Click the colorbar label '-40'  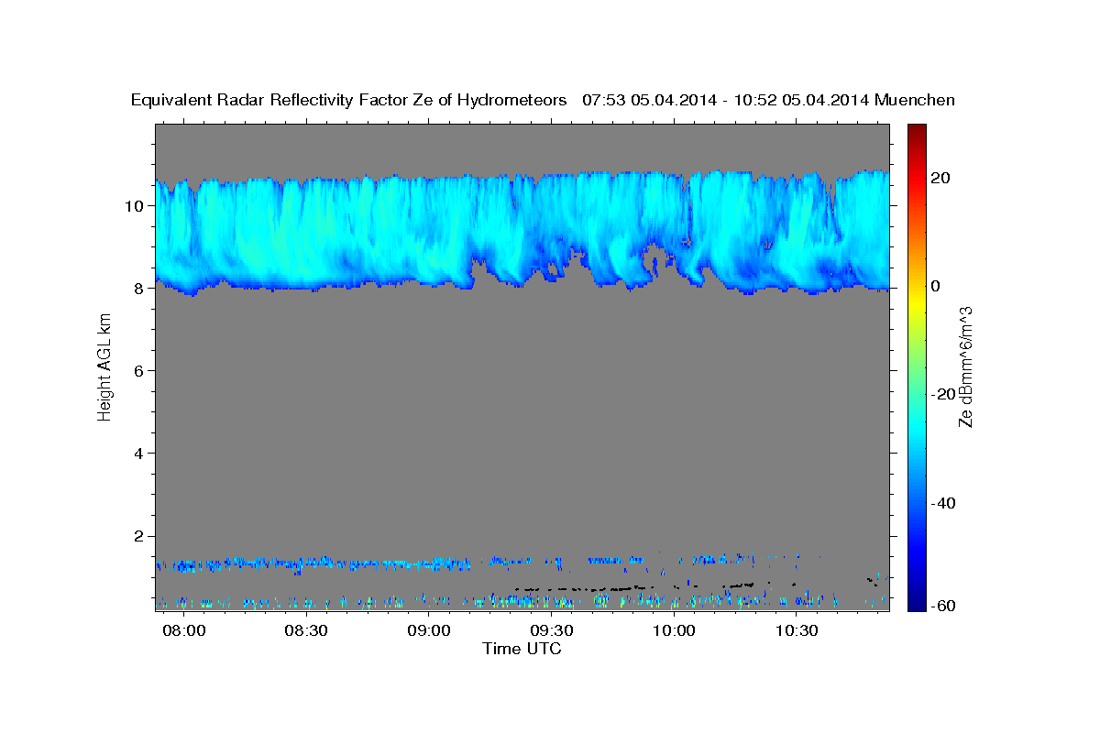(x=942, y=503)
